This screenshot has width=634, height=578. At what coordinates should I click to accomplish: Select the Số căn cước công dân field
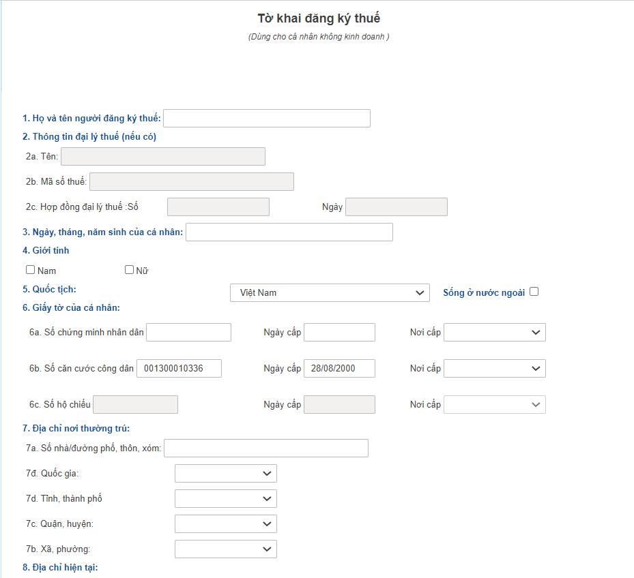click(x=179, y=368)
